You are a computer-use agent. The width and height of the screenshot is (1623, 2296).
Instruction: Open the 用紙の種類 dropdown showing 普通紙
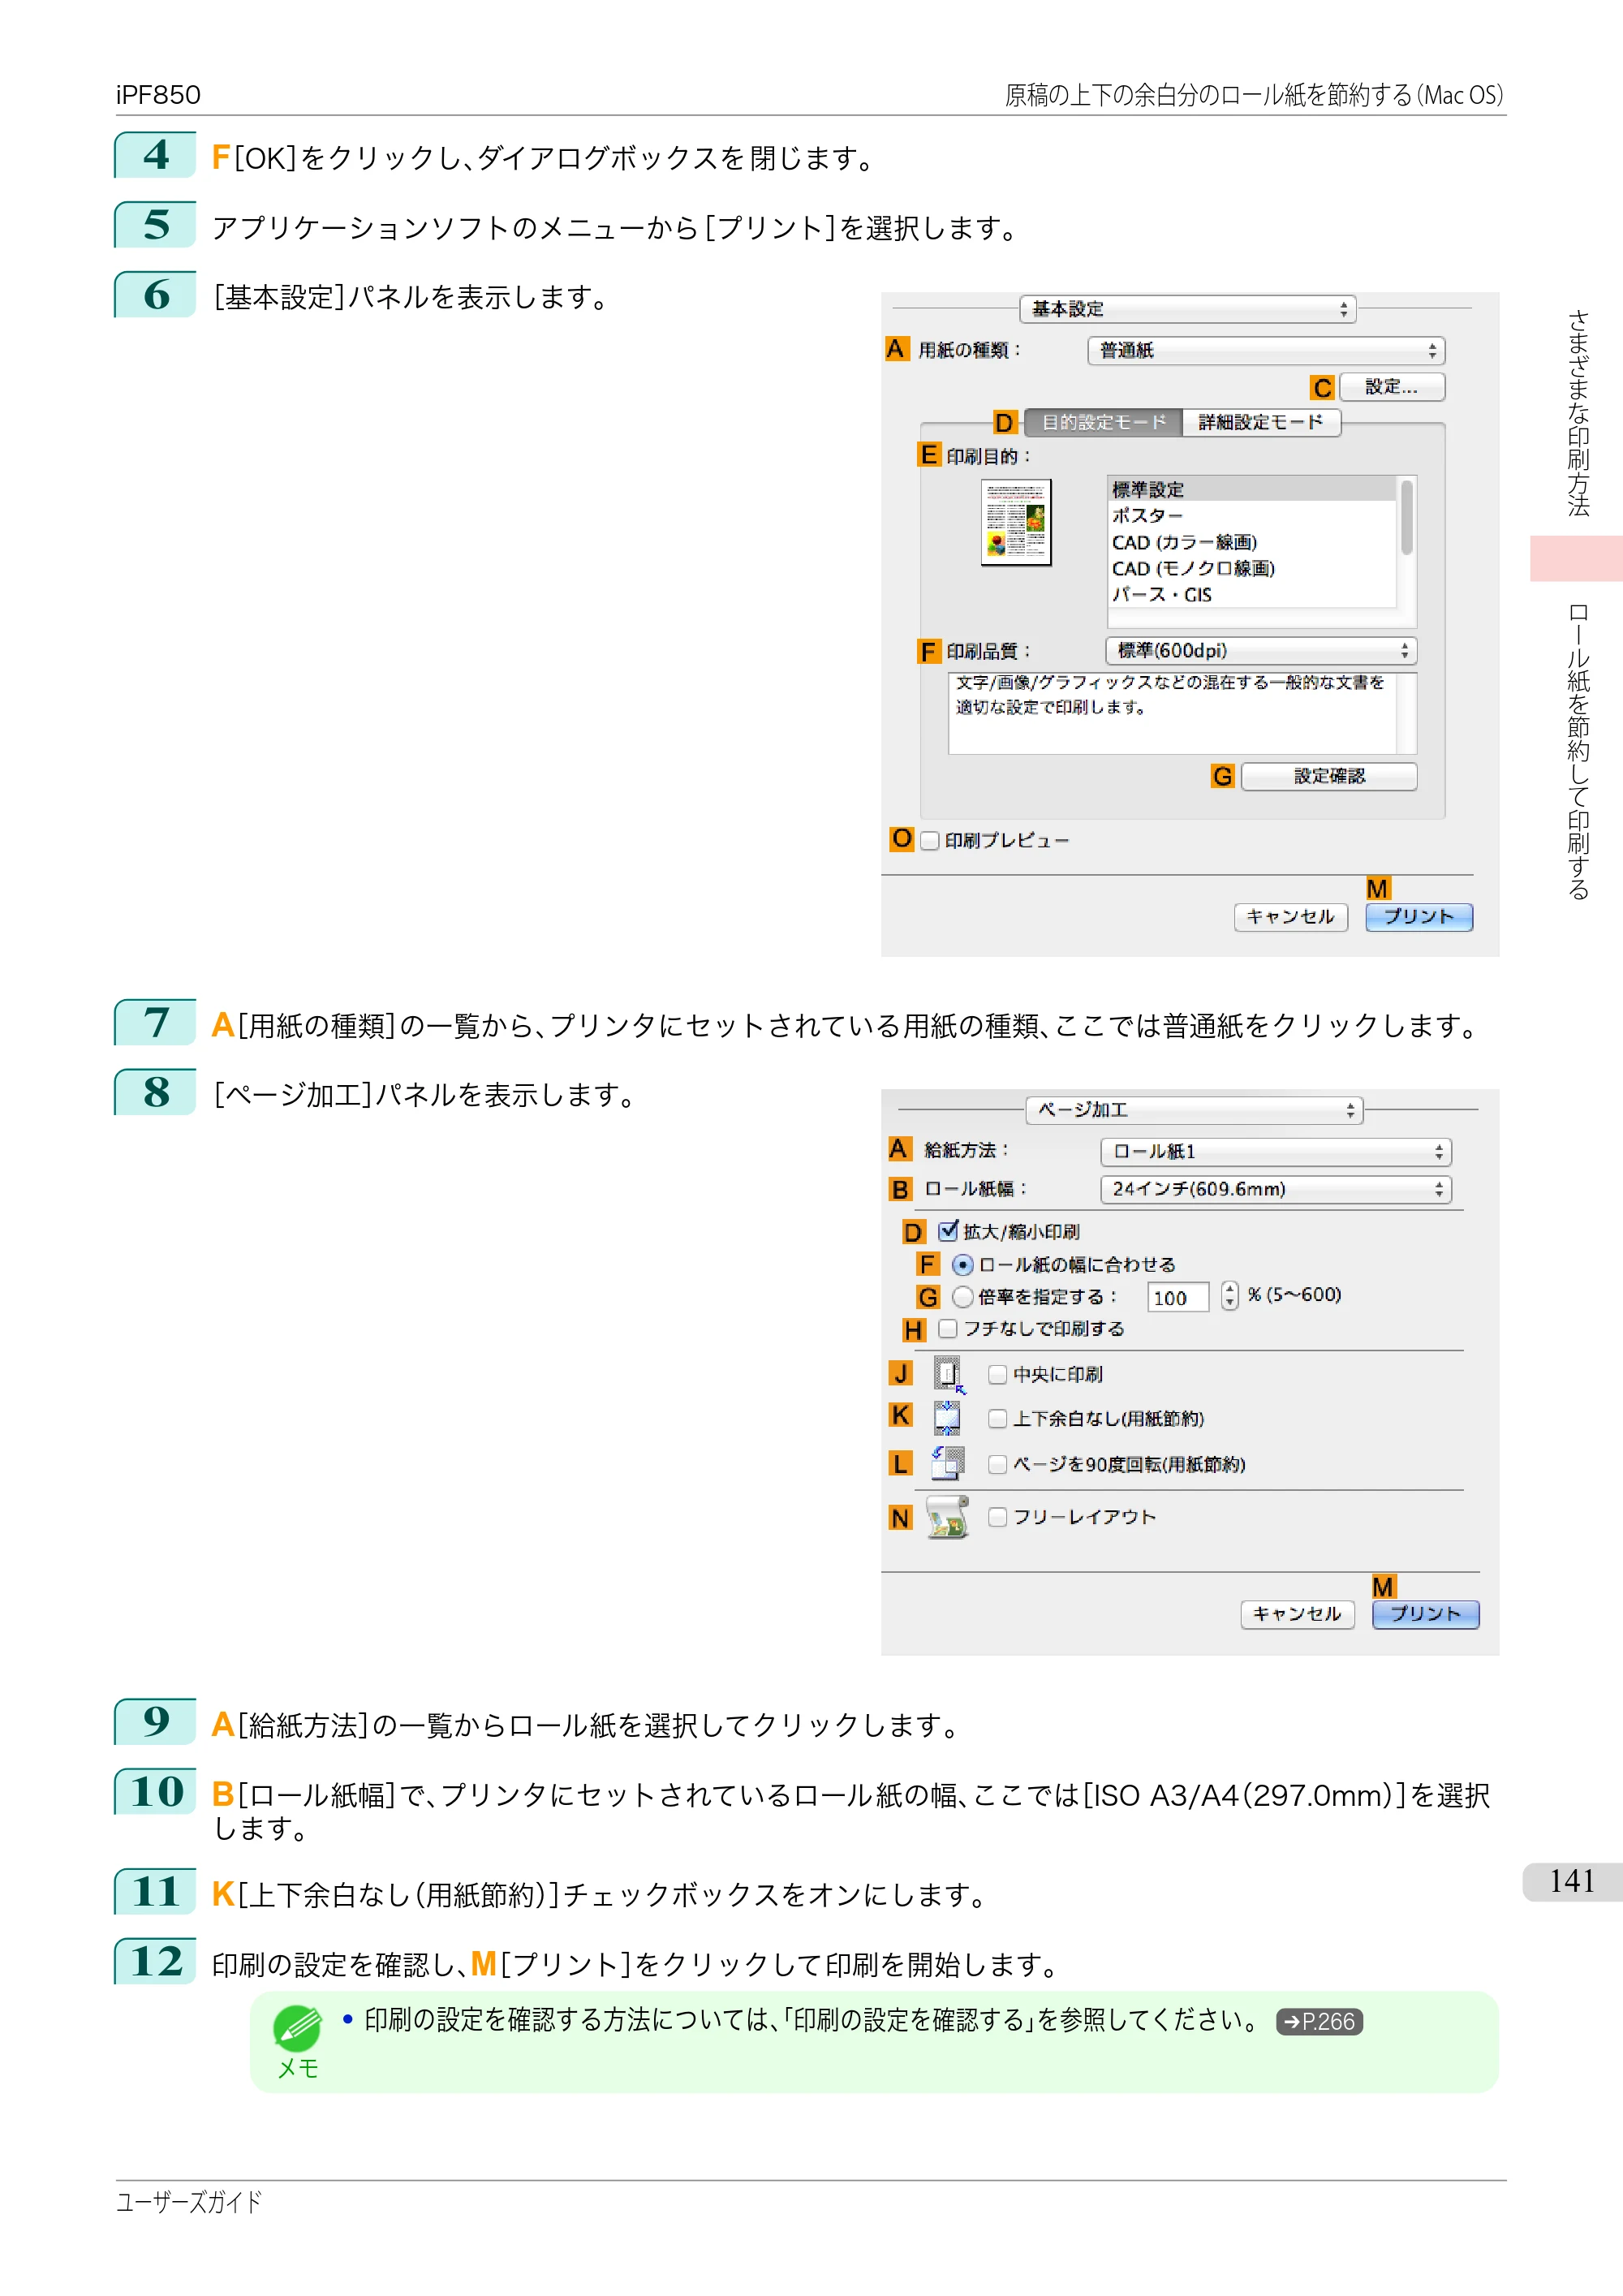pyautogui.click(x=1266, y=351)
